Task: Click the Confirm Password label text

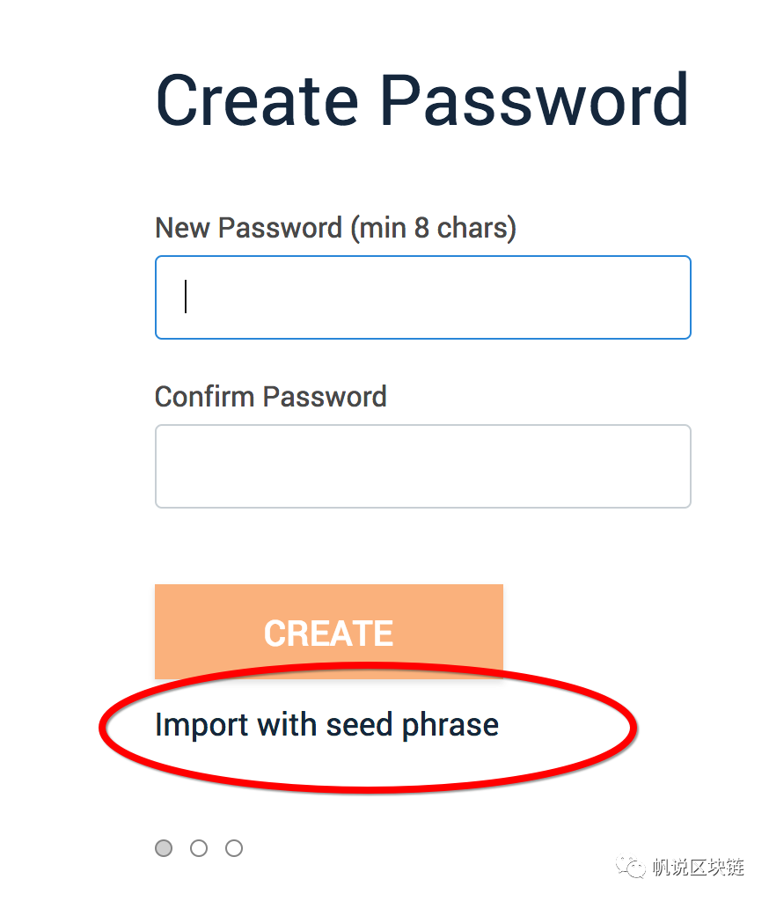Action: (271, 397)
